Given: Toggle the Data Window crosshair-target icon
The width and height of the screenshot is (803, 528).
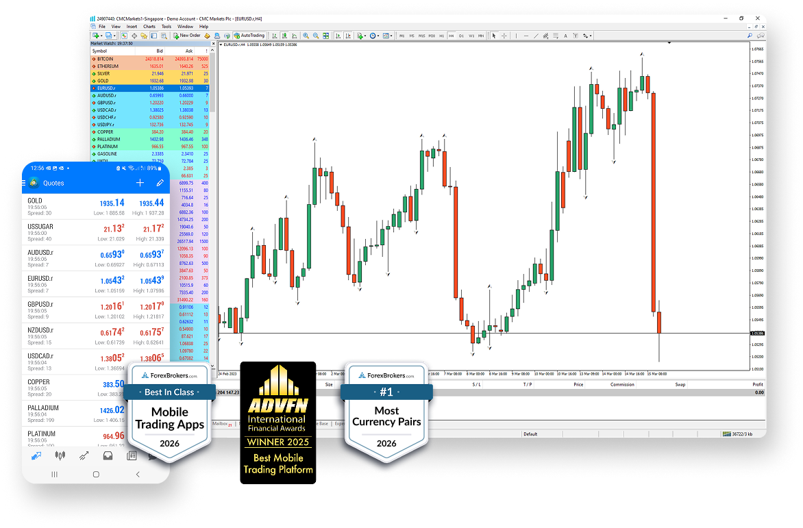Looking at the screenshot, I should (134, 36).
